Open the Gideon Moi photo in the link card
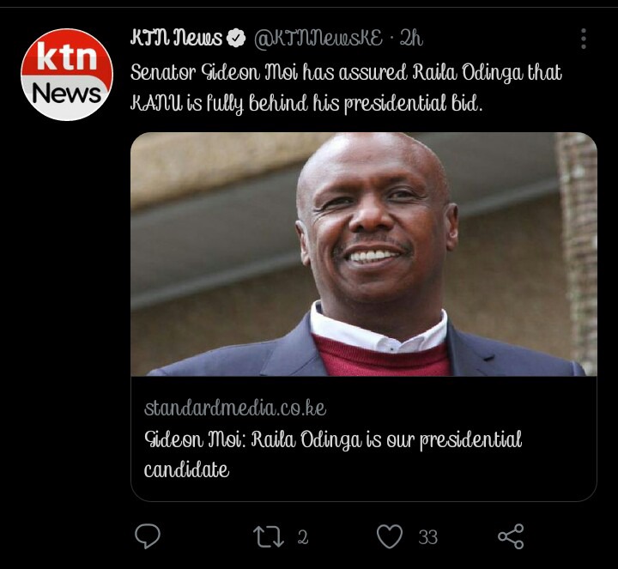Viewport: 618px width, 569px height. tap(364, 254)
